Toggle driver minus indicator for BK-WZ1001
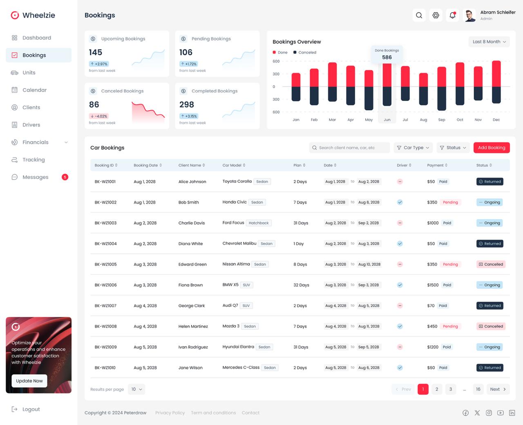 pos(400,182)
